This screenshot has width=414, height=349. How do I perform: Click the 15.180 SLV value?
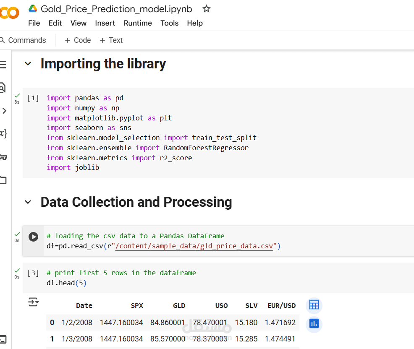point(246,322)
